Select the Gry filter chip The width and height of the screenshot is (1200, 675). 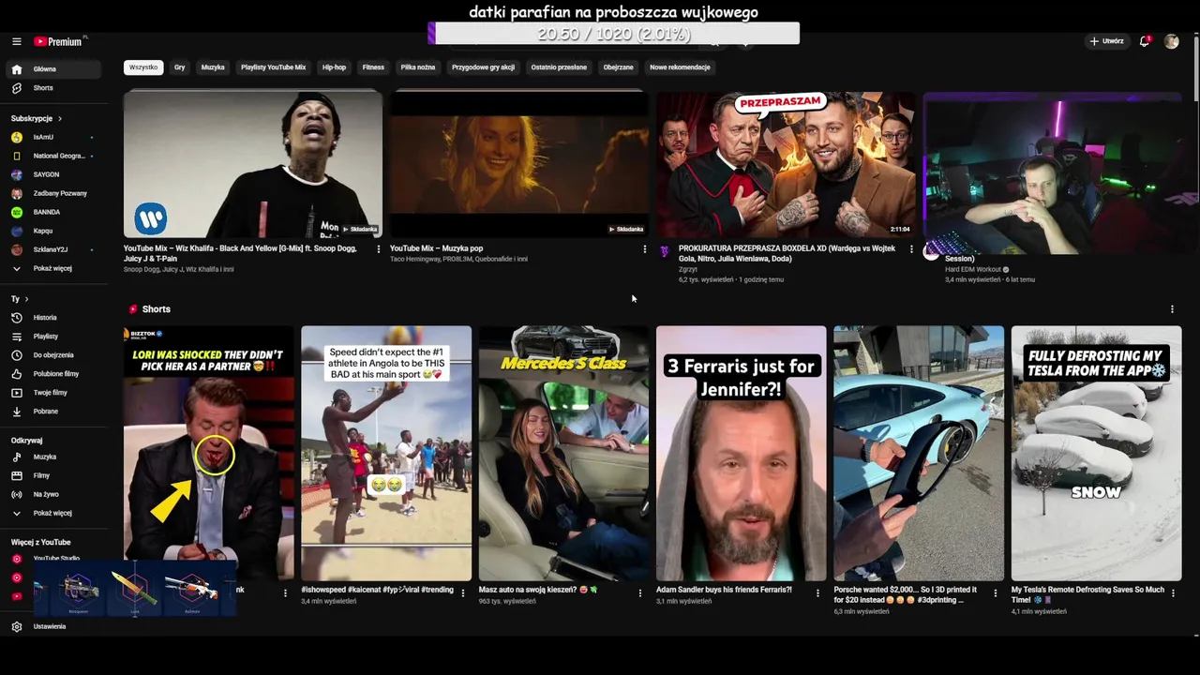tap(179, 67)
